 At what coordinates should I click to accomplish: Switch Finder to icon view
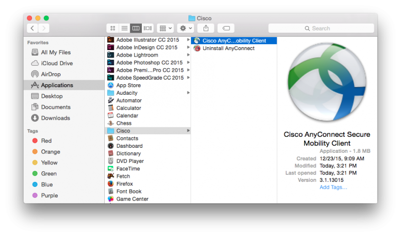pyautogui.click(x=112, y=28)
